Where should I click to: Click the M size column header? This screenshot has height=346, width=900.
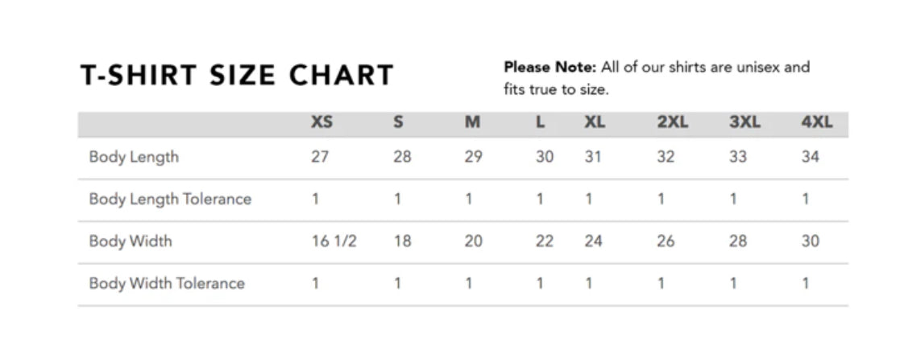coord(472,123)
